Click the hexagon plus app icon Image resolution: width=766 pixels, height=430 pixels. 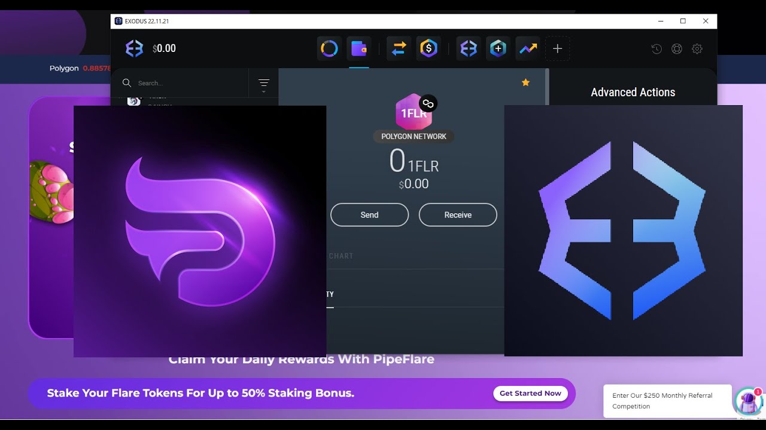pyautogui.click(x=498, y=48)
